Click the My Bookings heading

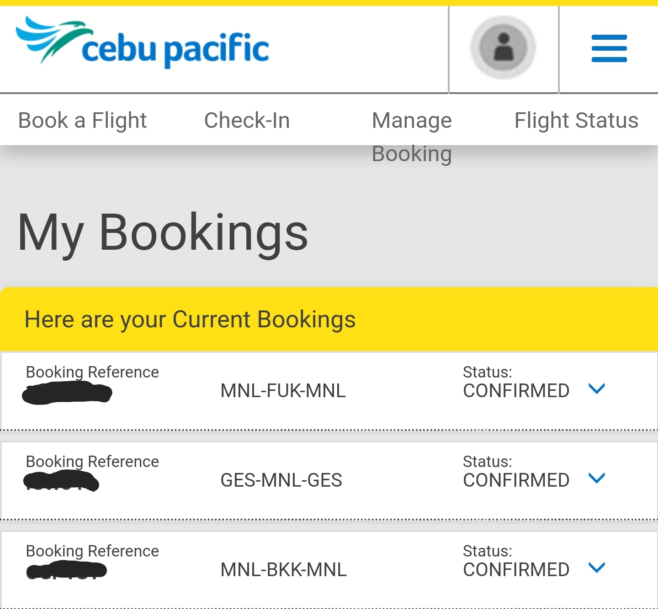click(x=163, y=233)
